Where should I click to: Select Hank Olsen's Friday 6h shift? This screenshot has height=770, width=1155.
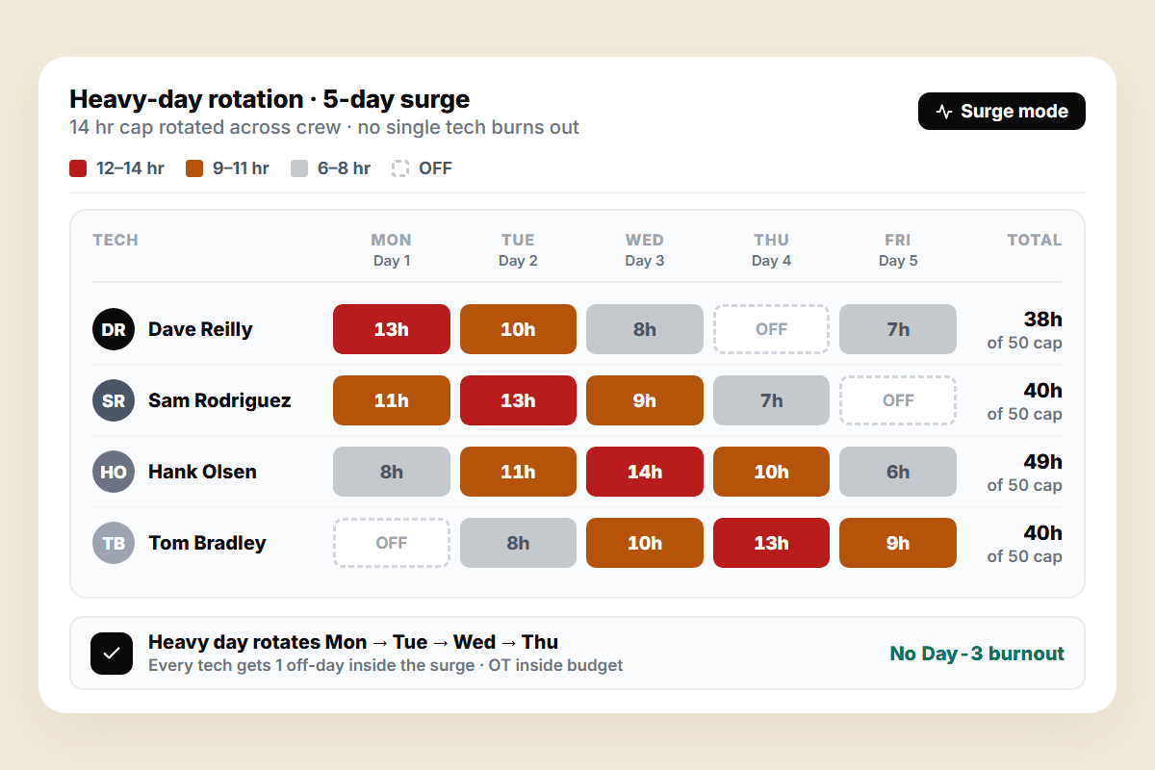[898, 472]
